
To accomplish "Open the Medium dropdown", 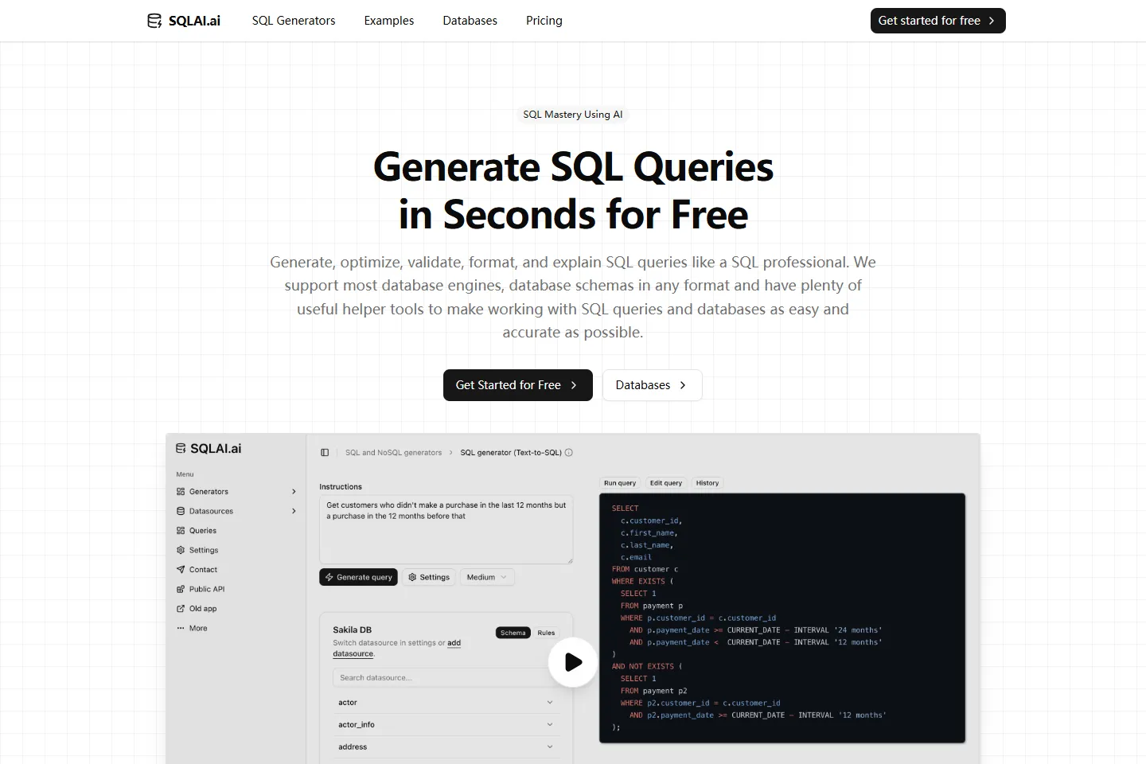I will coord(487,577).
